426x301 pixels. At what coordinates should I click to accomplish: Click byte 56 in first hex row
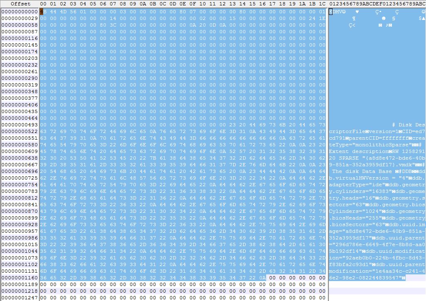click(73, 12)
